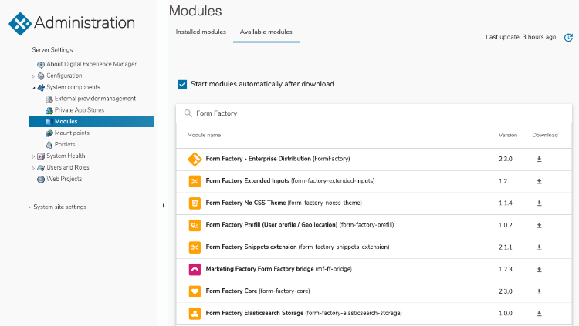Click Form Factory - Enterprise Distribution name
579x326 pixels.
tap(259, 159)
